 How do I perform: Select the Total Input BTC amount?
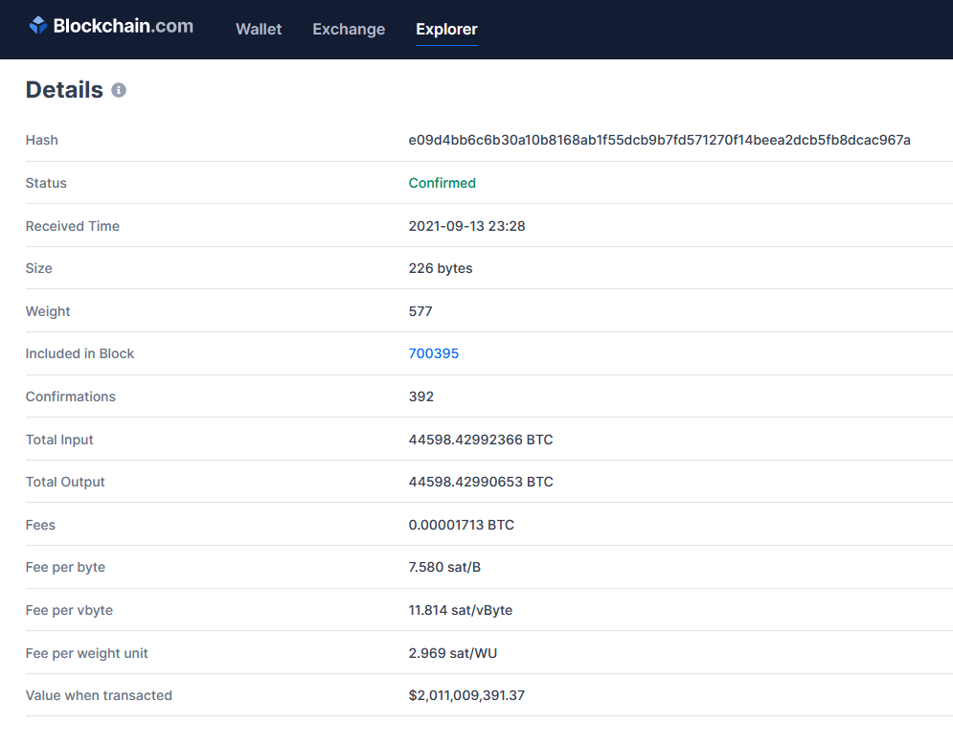tap(481, 440)
